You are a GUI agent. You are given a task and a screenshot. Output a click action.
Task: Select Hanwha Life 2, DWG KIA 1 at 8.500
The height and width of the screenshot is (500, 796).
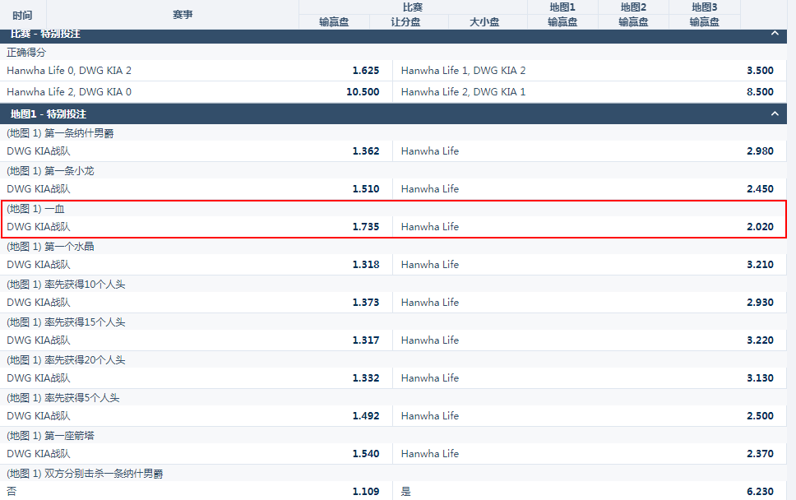click(x=587, y=92)
